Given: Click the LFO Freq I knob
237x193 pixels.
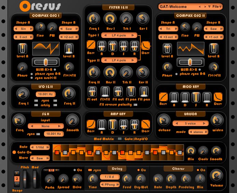Looking at the screenshot, I should coord(23,92).
